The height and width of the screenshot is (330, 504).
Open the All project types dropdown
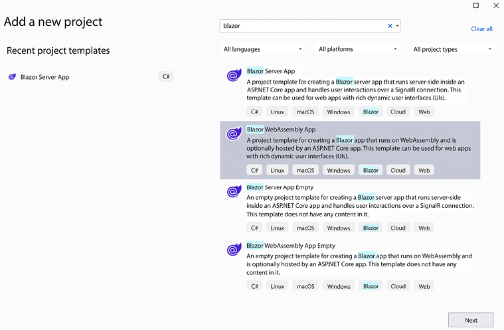[452, 49]
